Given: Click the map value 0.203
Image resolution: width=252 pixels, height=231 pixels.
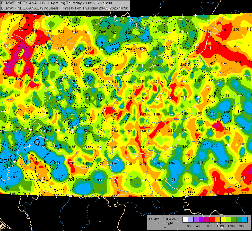Looking at the screenshot, I should (x=229, y=161).
